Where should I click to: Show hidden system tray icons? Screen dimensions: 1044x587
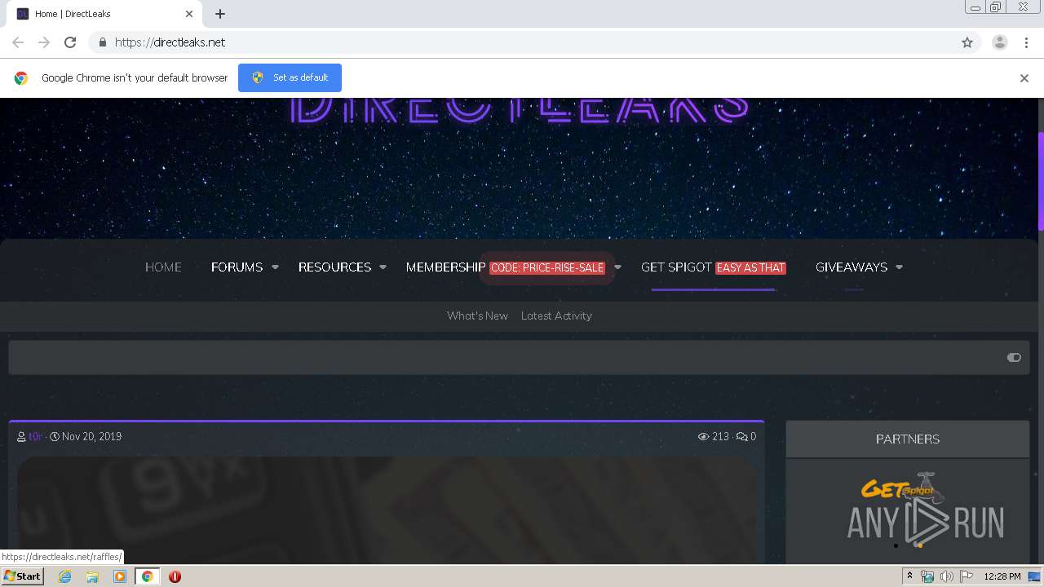click(909, 576)
